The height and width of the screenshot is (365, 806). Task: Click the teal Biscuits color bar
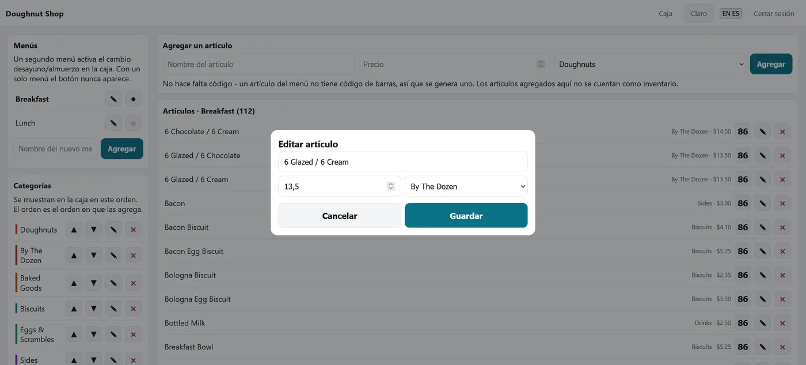[17, 309]
